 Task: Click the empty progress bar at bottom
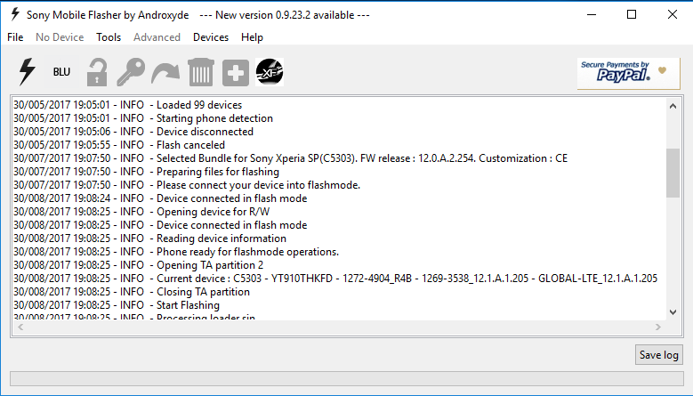click(347, 379)
